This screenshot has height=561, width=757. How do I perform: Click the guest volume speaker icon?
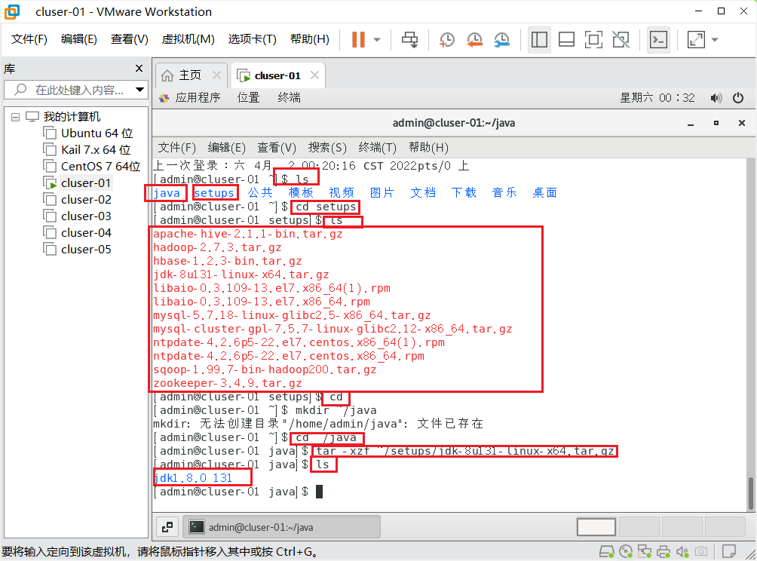point(716,98)
